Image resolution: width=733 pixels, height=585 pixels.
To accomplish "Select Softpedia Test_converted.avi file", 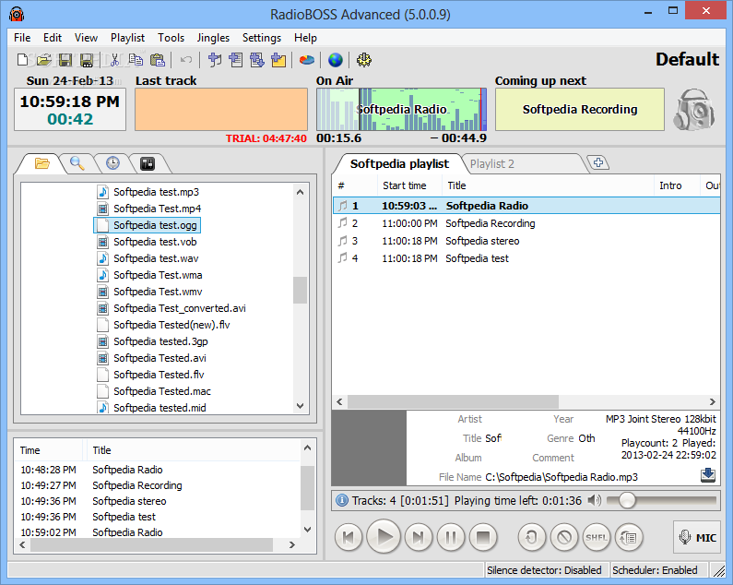I will pos(172,308).
